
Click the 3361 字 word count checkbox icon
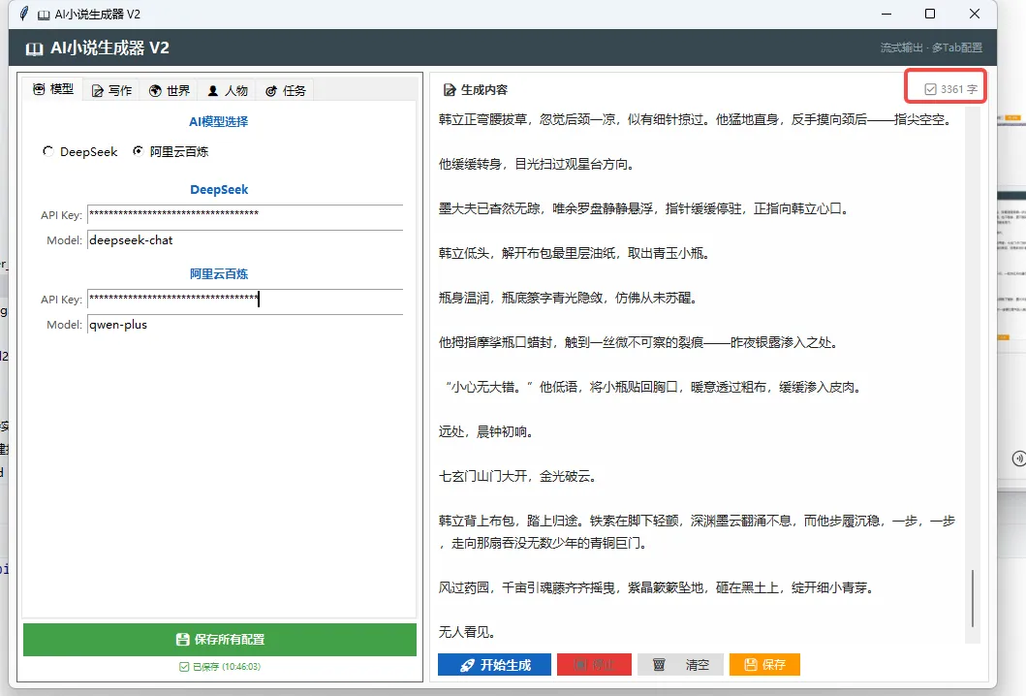point(930,89)
